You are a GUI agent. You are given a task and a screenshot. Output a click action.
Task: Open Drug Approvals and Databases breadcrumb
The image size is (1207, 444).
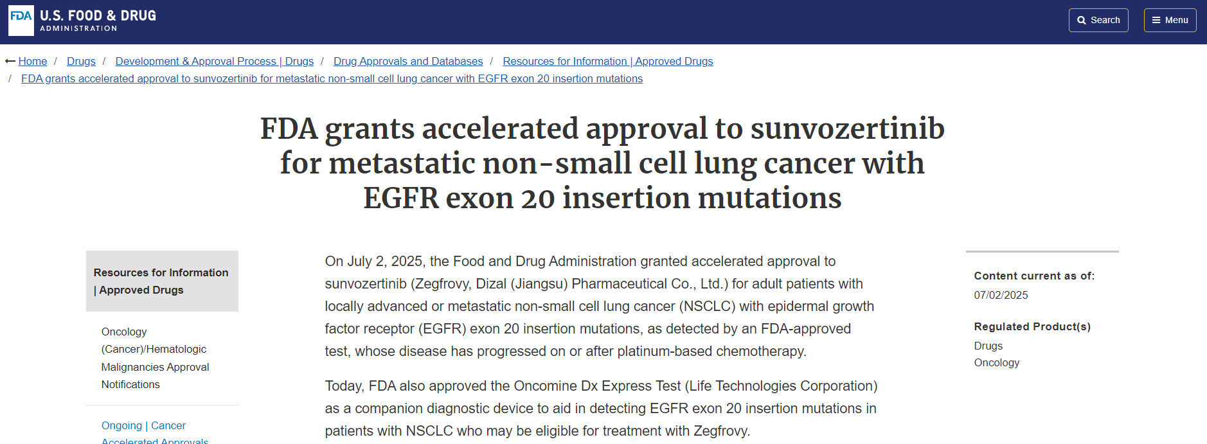tap(408, 62)
